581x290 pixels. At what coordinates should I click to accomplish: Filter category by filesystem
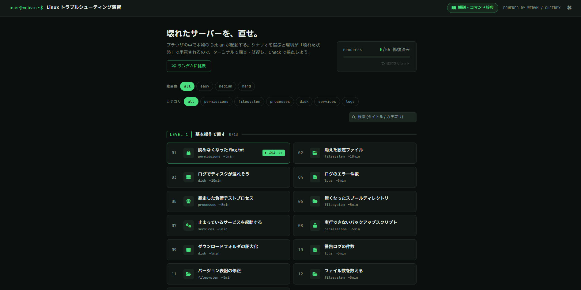[249, 102]
